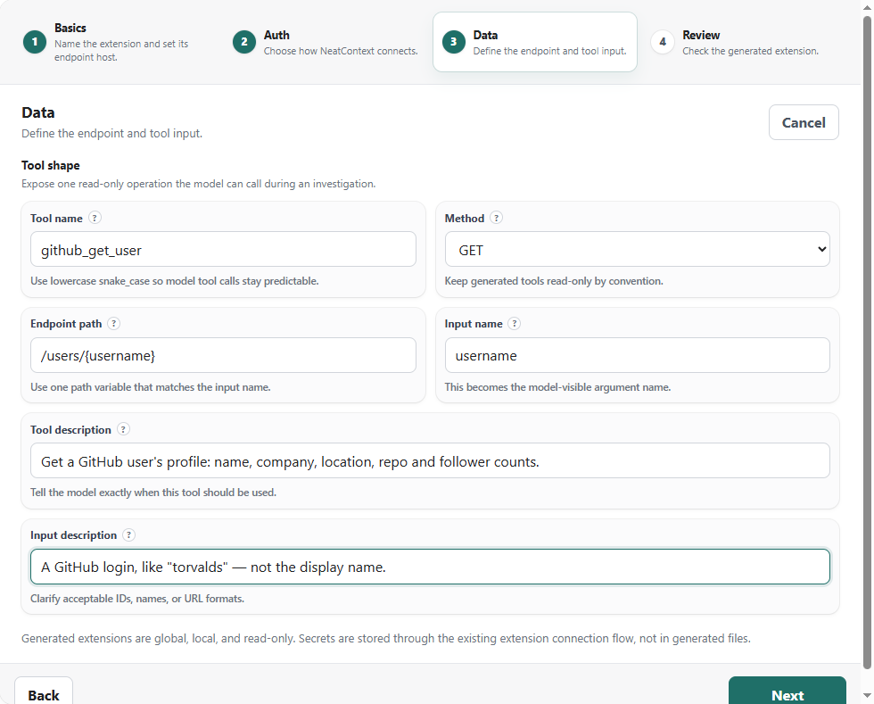Click the 'Tool shape' heading
This screenshot has width=874, height=704.
(51, 166)
